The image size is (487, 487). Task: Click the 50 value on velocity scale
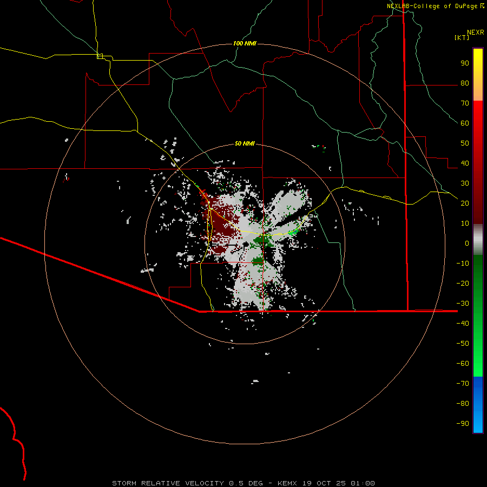465,143
